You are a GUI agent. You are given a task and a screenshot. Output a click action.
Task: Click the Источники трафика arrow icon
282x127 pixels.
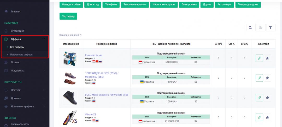pos(6,106)
